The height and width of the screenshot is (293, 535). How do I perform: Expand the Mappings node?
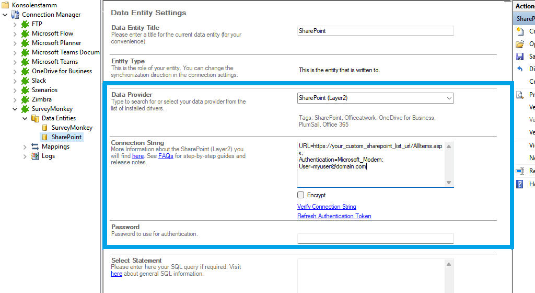click(x=25, y=147)
